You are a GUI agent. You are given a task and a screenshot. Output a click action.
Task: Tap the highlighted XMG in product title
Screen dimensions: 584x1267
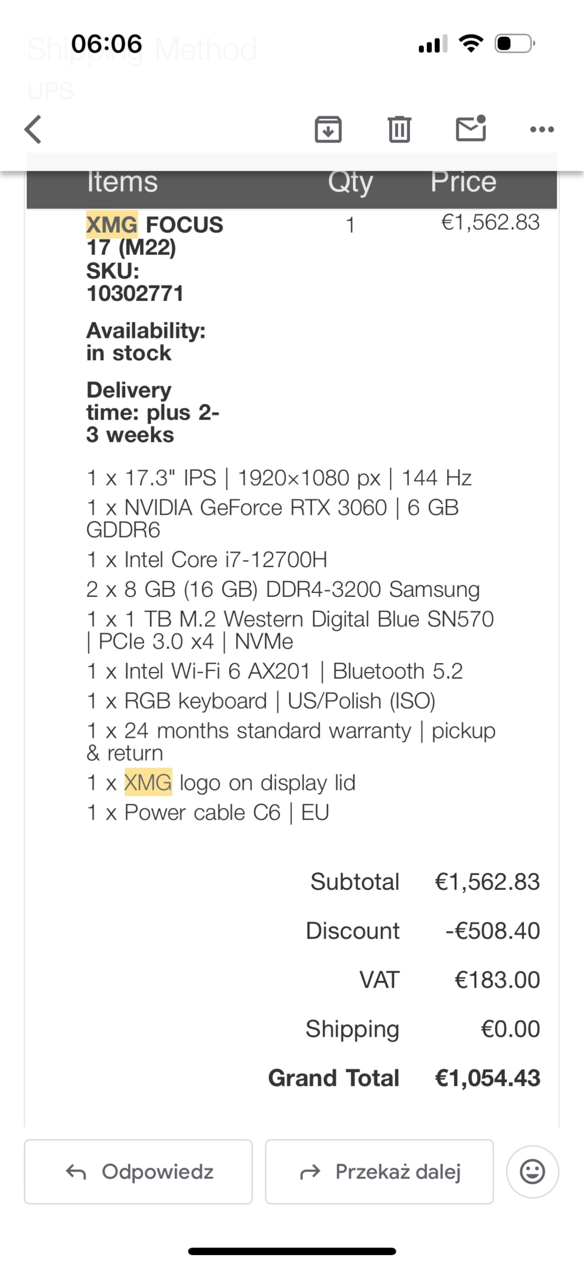tap(112, 225)
